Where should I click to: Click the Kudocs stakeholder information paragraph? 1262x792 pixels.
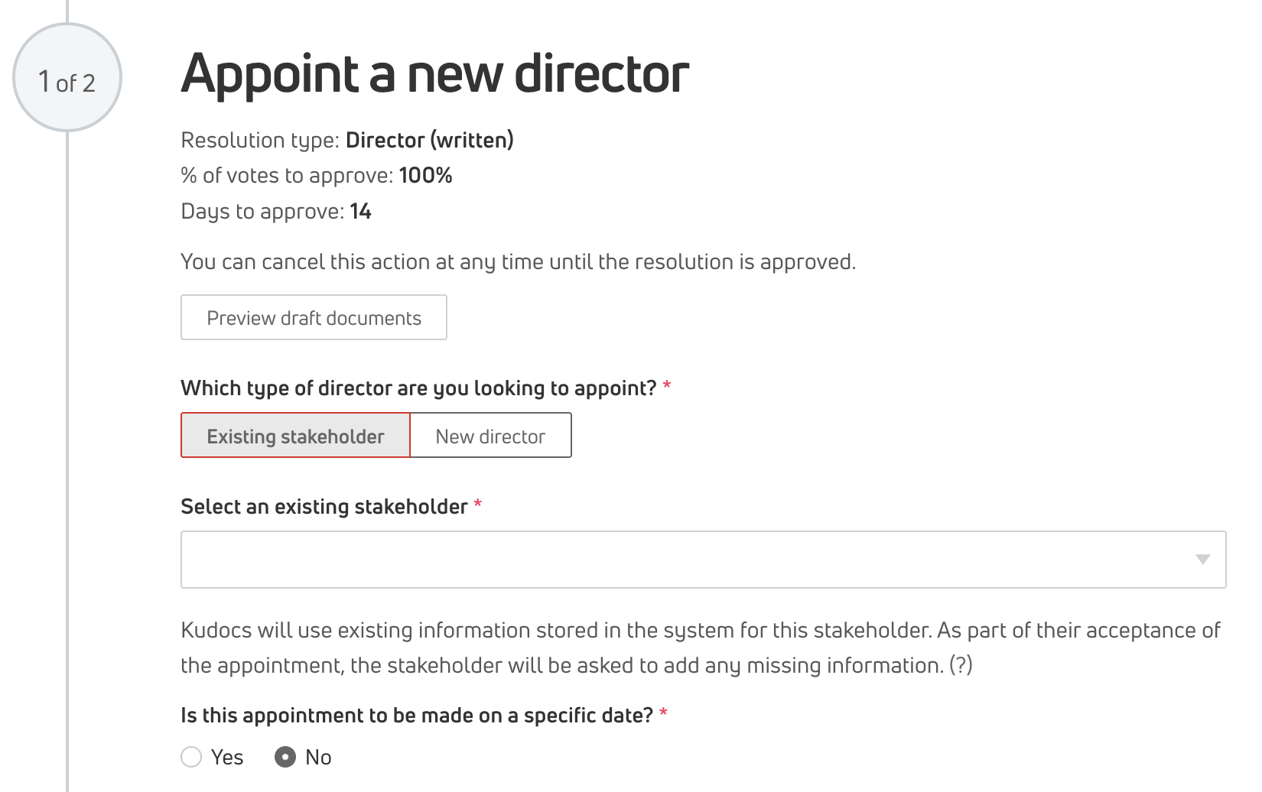pos(700,648)
